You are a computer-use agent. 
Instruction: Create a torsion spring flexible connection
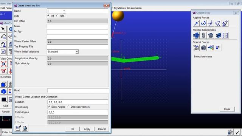pyautogui.click(x=211, y=36)
